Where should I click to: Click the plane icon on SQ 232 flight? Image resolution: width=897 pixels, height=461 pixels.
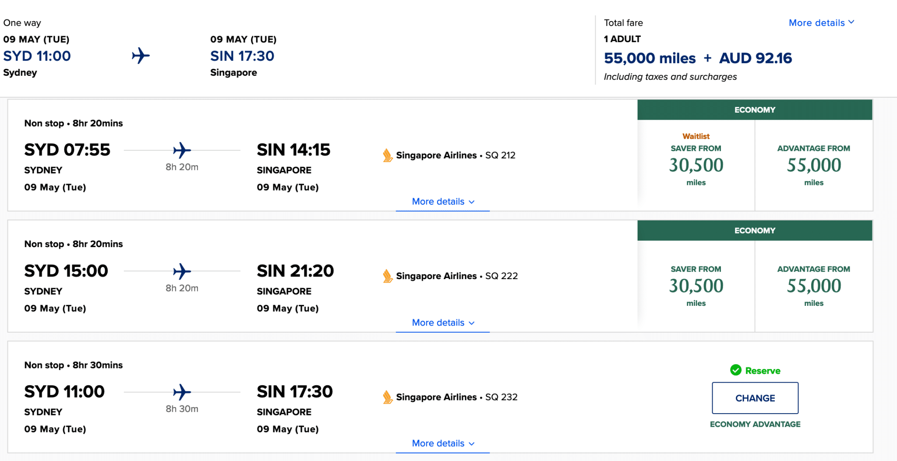point(182,392)
